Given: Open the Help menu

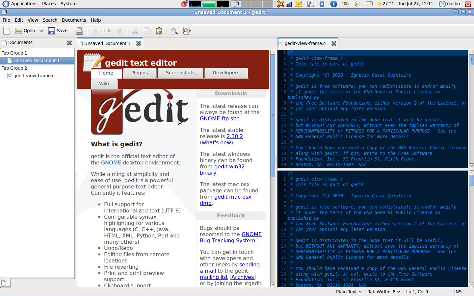Looking at the screenshot, I should [x=96, y=20].
